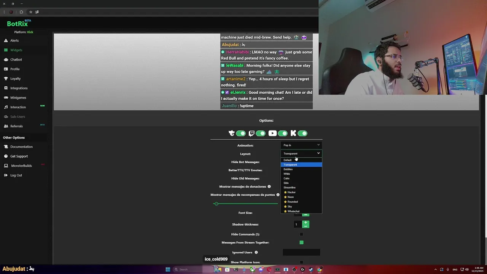Viewport: 487px width, 274px height.
Task: Open the Windows Start menu
Action: (x=168, y=269)
